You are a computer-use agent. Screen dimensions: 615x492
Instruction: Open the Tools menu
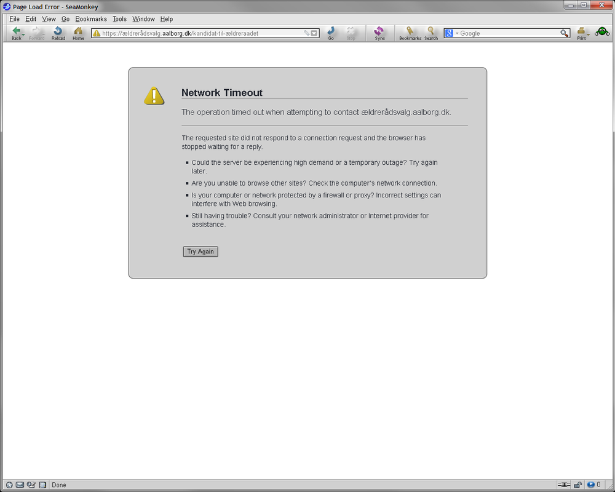[x=120, y=19]
